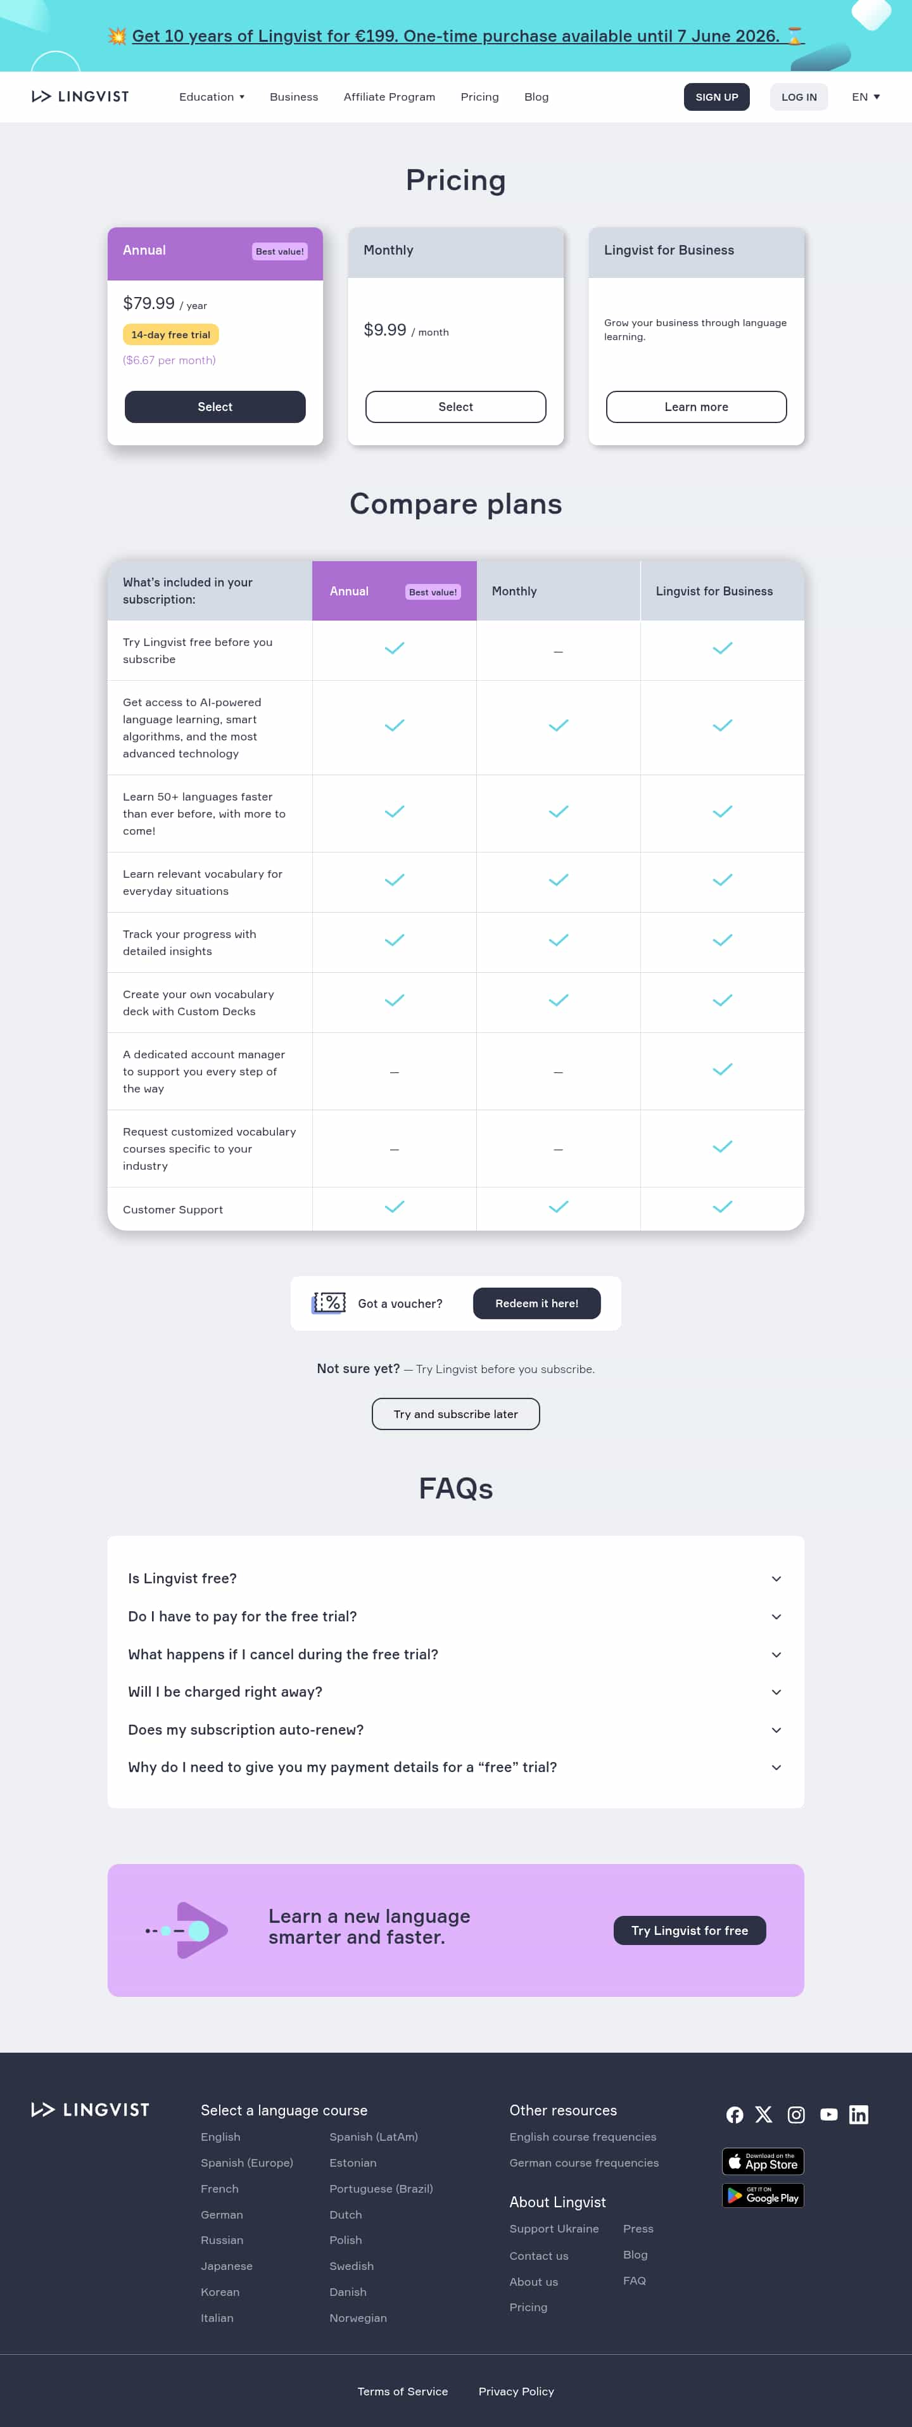Click the Download on the App Store badge
Image resolution: width=912 pixels, height=2427 pixels.
click(762, 2162)
